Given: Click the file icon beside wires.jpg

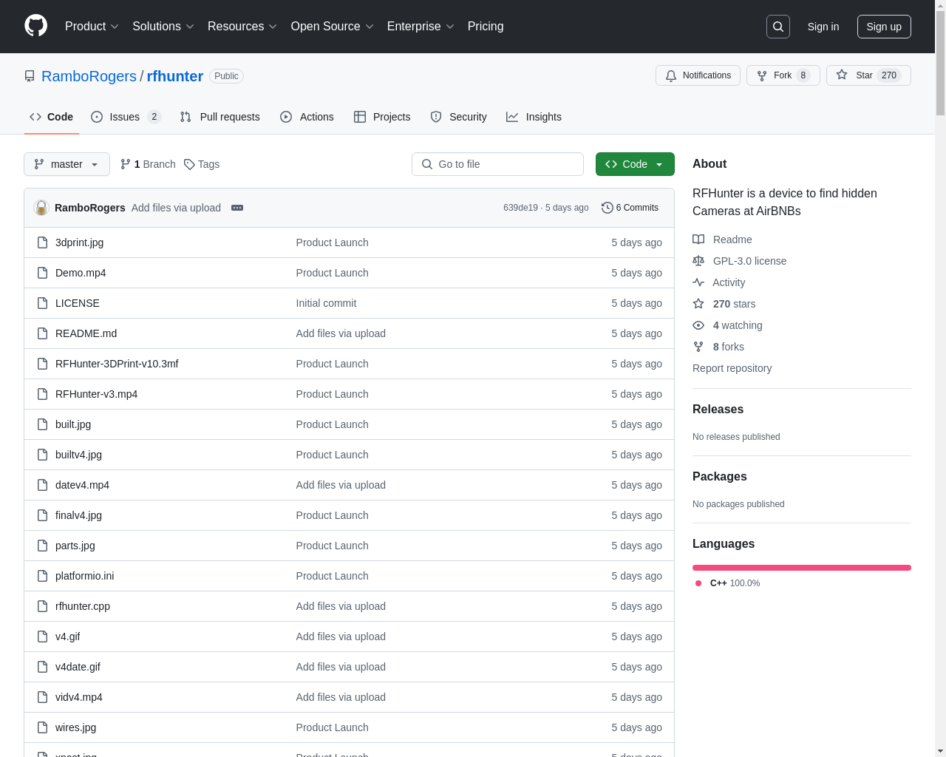Looking at the screenshot, I should (42, 727).
